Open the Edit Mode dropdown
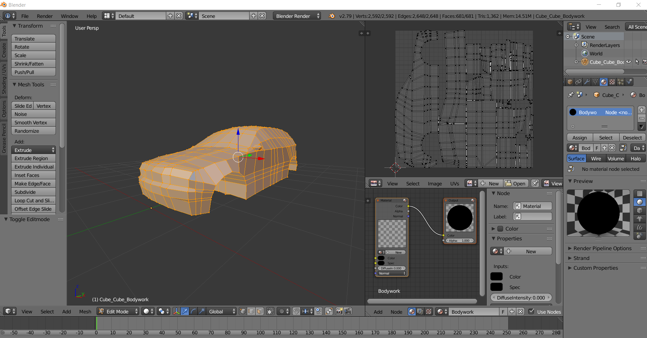The width and height of the screenshot is (647, 338). [x=118, y=311]
